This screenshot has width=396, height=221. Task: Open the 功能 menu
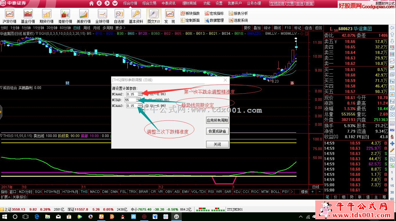click(x=207, y=3)
